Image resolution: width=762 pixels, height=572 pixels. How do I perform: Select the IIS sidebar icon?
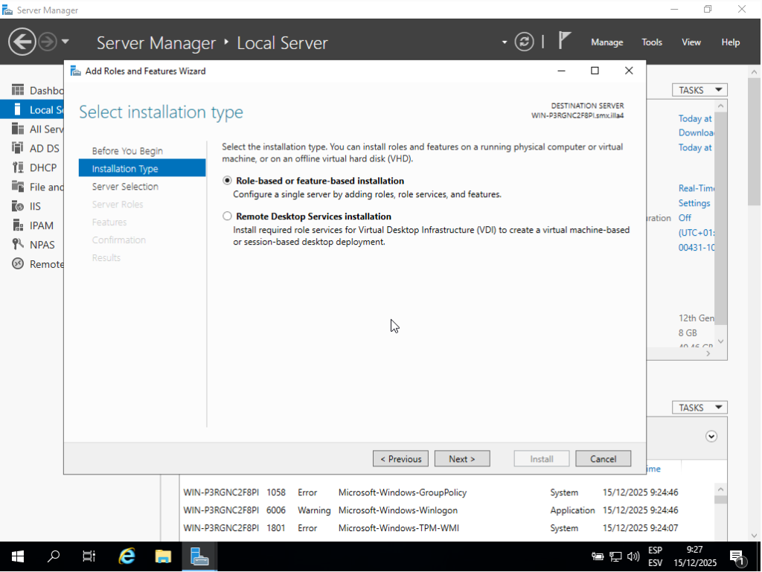(18, 206)
